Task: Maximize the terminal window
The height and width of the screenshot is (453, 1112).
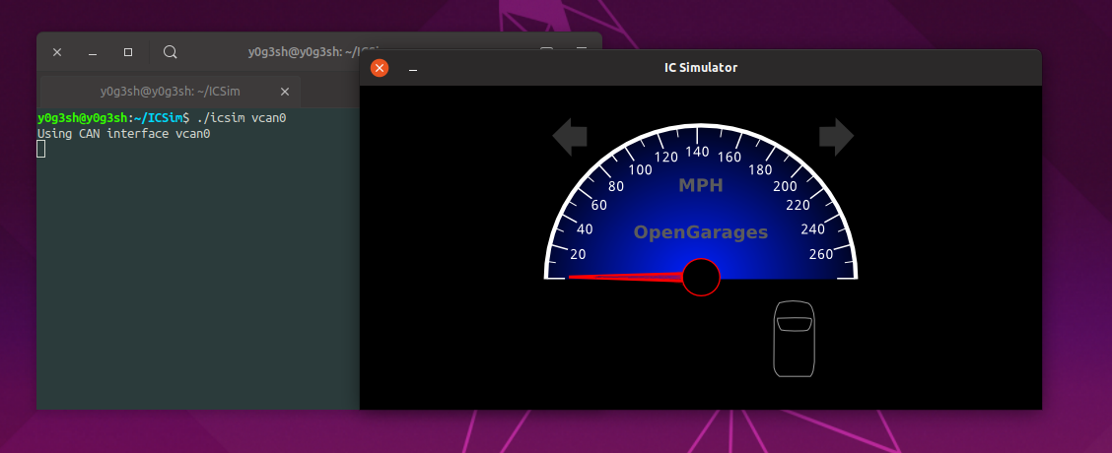Action: pyautogui.click(x=127, y=52)
